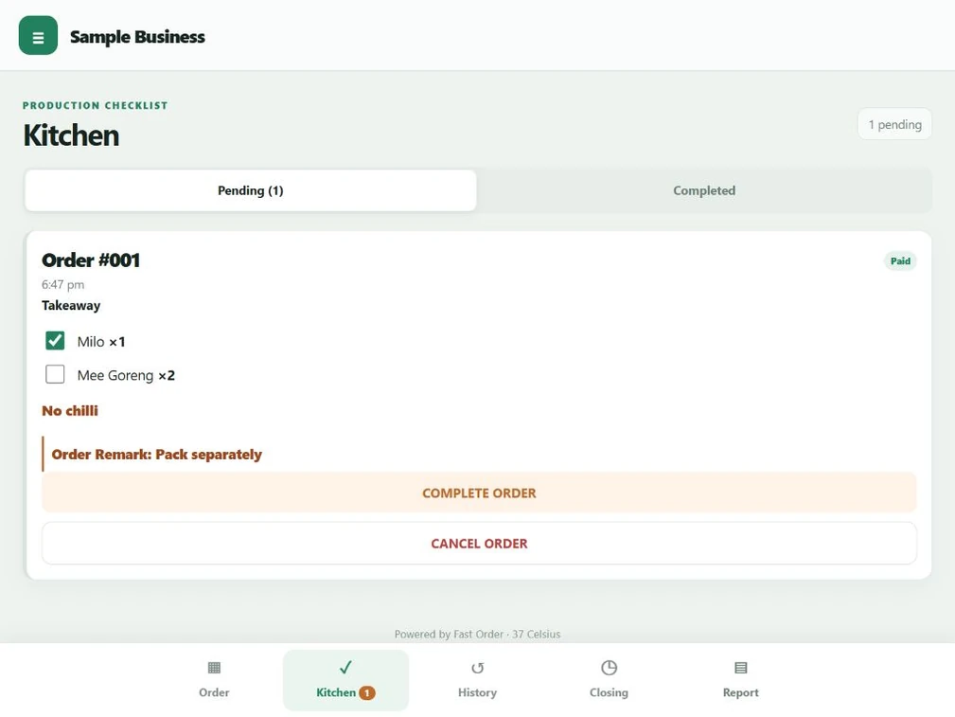Click the Order #001 heading
The height and width of the screenshot is (717, 955).
click(91, 260)
